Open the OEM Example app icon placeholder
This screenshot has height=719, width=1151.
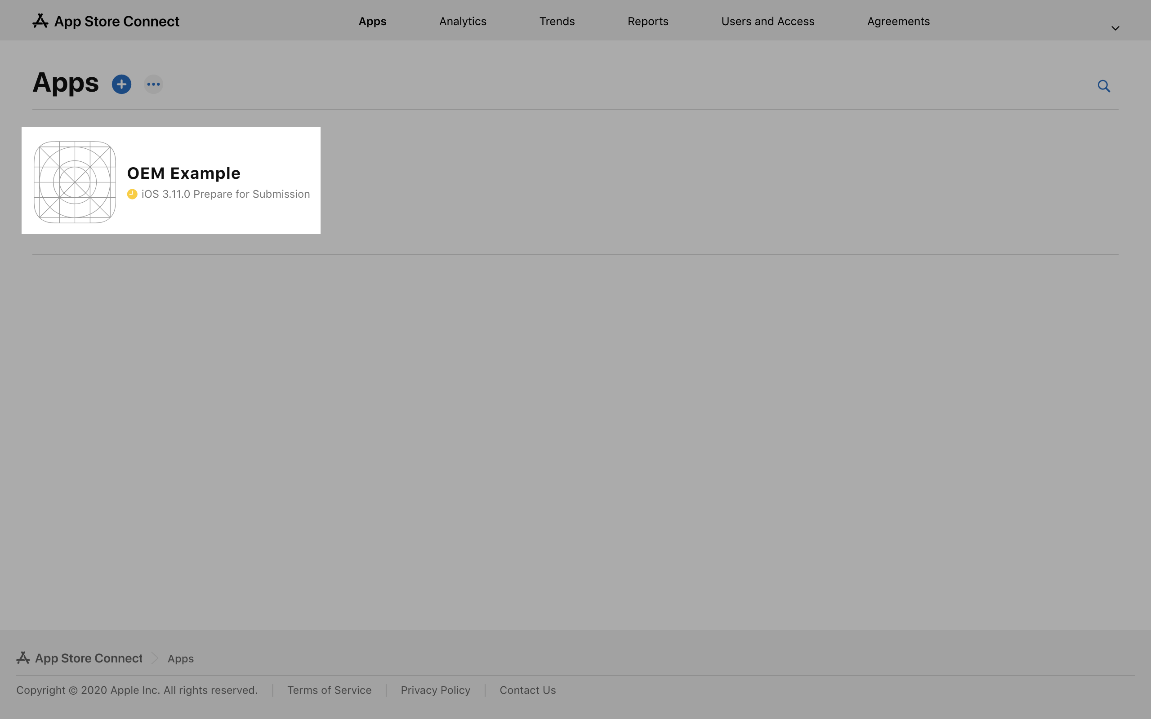click(x=75, y=182)
